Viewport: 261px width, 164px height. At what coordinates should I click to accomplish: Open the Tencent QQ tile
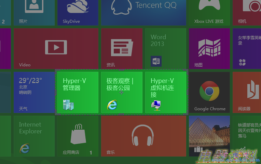click(143, 13)
